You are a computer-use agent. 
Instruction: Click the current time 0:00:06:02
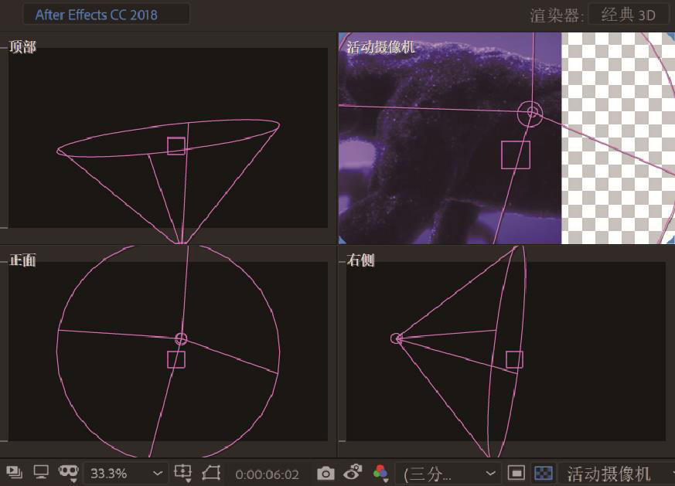point(267,474)
